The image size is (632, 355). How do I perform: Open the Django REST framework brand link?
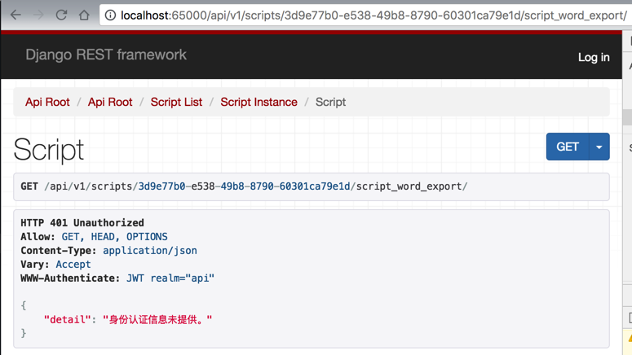(x=106, y=55)
